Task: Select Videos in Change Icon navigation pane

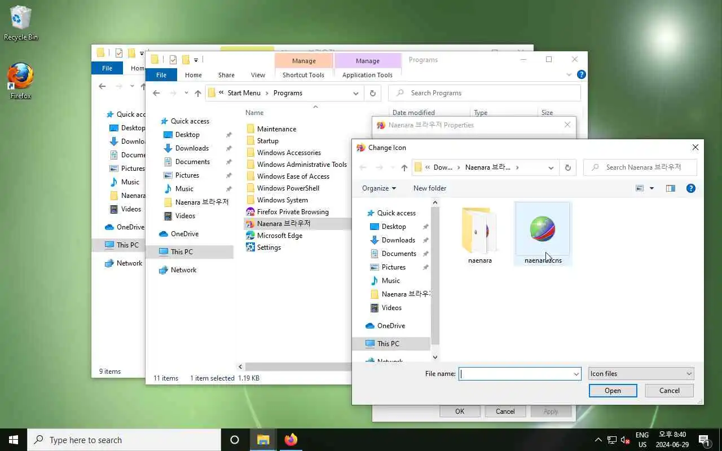Action: (x=391, y=308)
